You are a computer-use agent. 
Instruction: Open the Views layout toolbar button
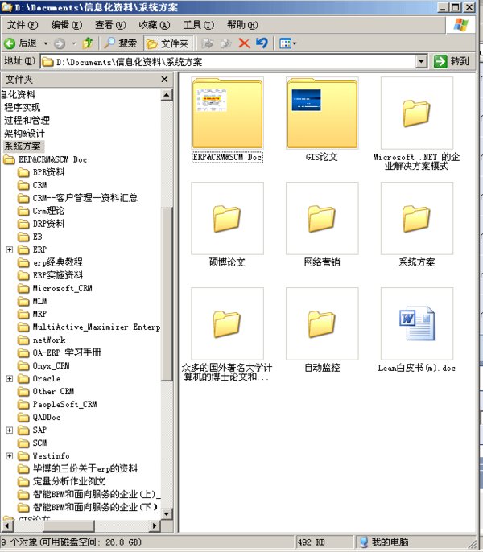287,43
